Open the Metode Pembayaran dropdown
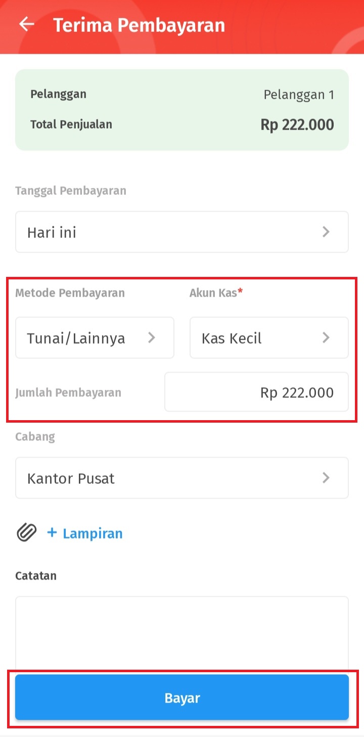 click(95, 338)
